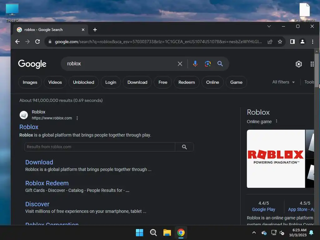Open the Chrome profile menu
The height and width of the screenshot is (240, 320).
coord(302,42)
